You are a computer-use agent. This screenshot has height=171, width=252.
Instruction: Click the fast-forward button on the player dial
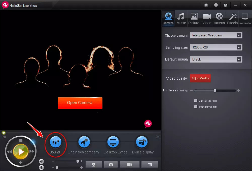point(32,151)
